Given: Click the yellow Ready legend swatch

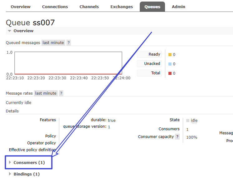Looking at the screenshot, I should point(170,55).
